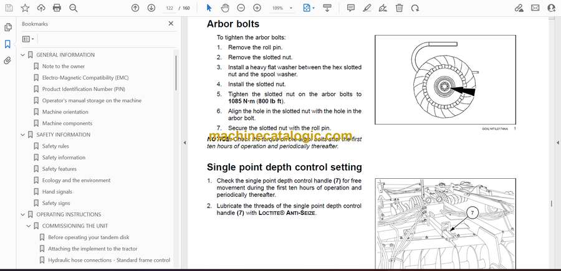Select the sign and draw tool
This screenshot has height=271, width=561.
(383, 8)
